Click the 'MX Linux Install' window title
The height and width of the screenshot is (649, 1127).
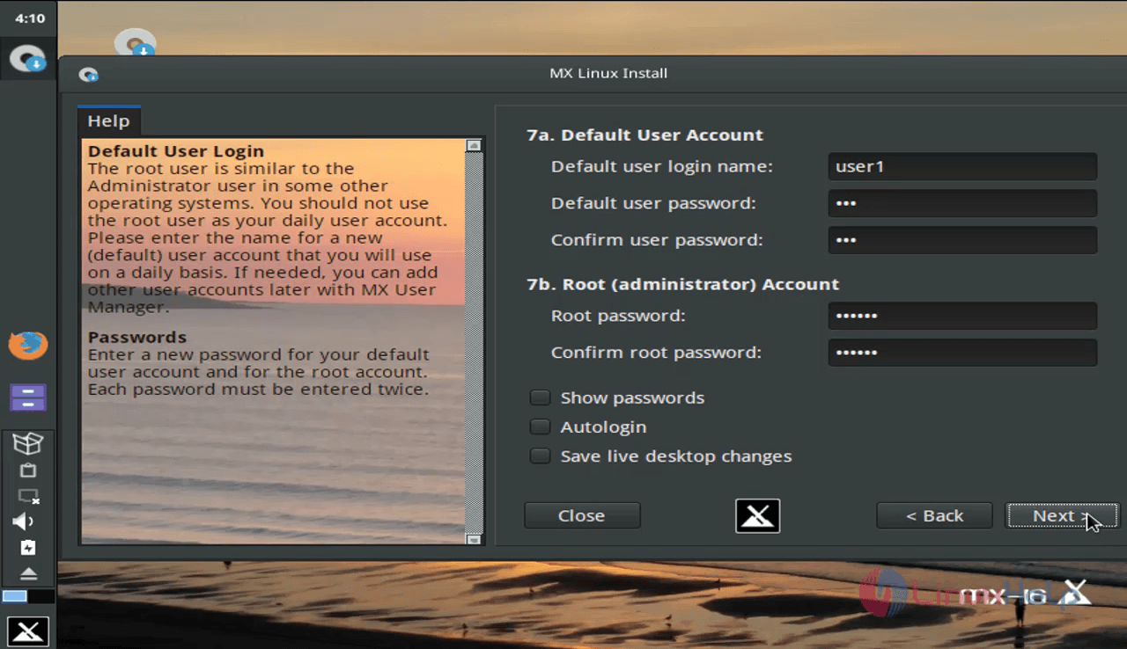(x=608, y=73)
